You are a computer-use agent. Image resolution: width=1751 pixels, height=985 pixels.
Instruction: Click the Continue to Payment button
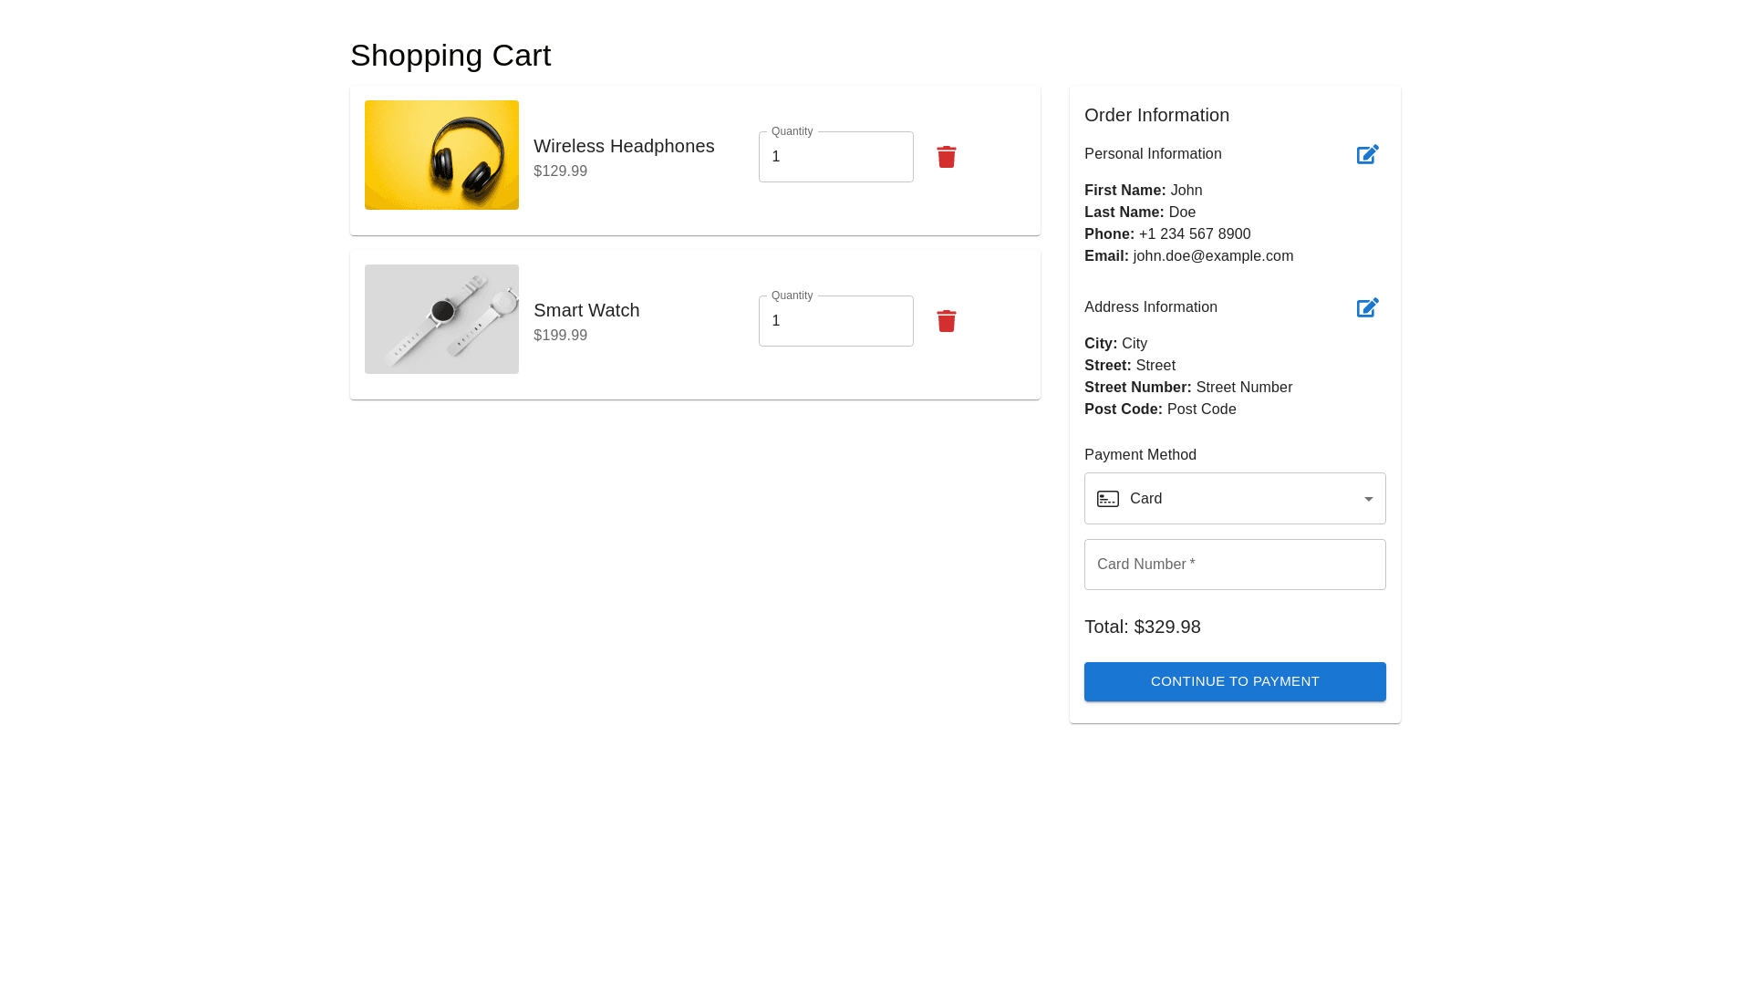(x=1234, y=681)
